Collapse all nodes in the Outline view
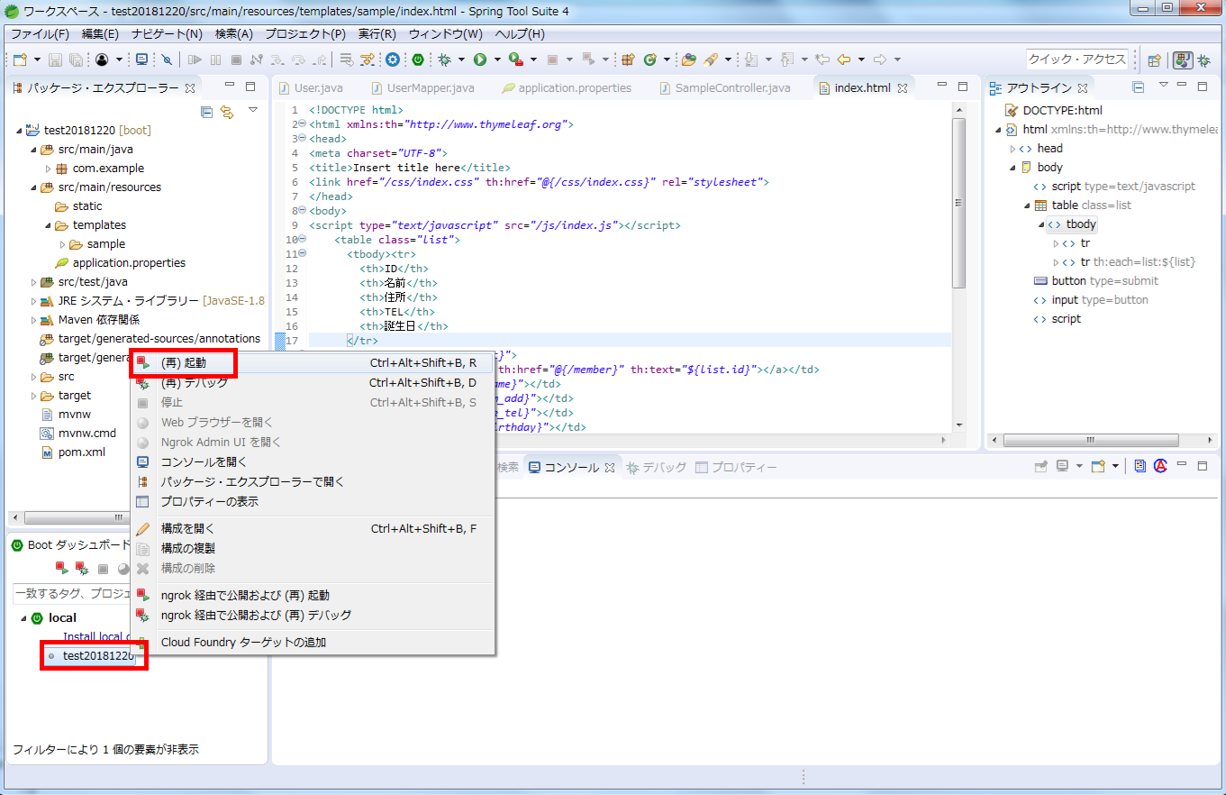 tap(1138, 87)
